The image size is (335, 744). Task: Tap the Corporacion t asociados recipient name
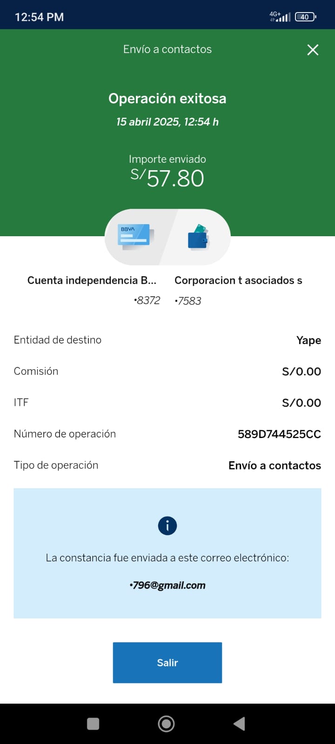pos(238,280)
